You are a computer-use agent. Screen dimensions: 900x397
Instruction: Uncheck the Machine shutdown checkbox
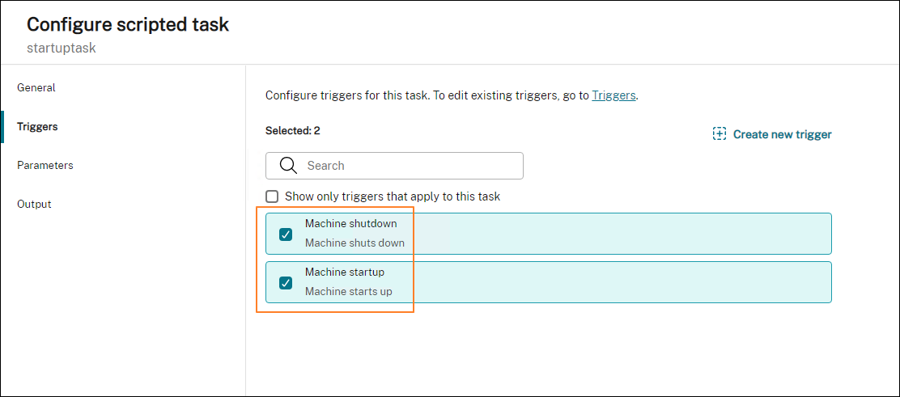pos(286,234)
